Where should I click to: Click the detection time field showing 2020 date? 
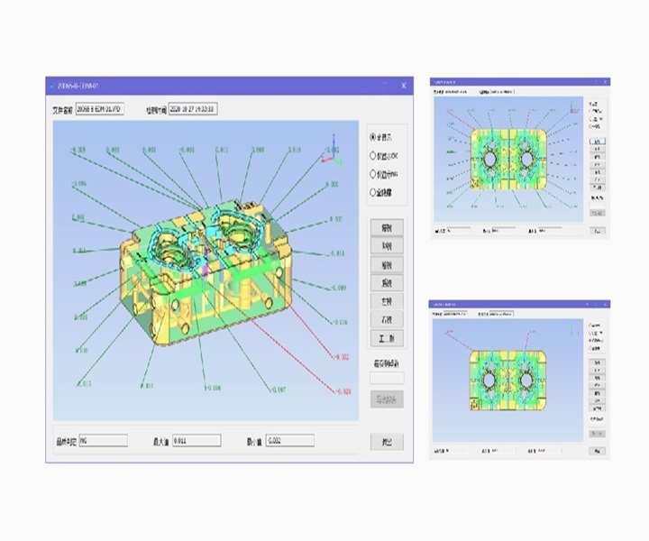point(191,110)
